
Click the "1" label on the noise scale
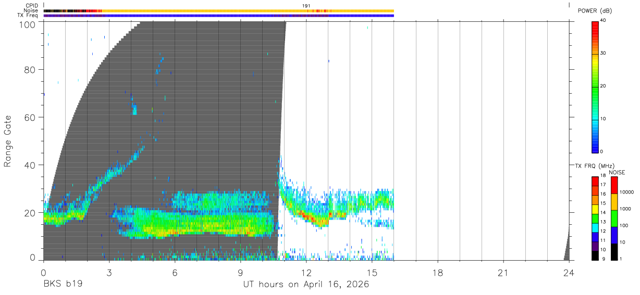point(621,259)
